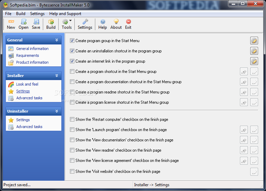Check Show 'View documentation' checkbox option
The height and width of the screenshot is (191, 266).
click(x=72, y=140)
